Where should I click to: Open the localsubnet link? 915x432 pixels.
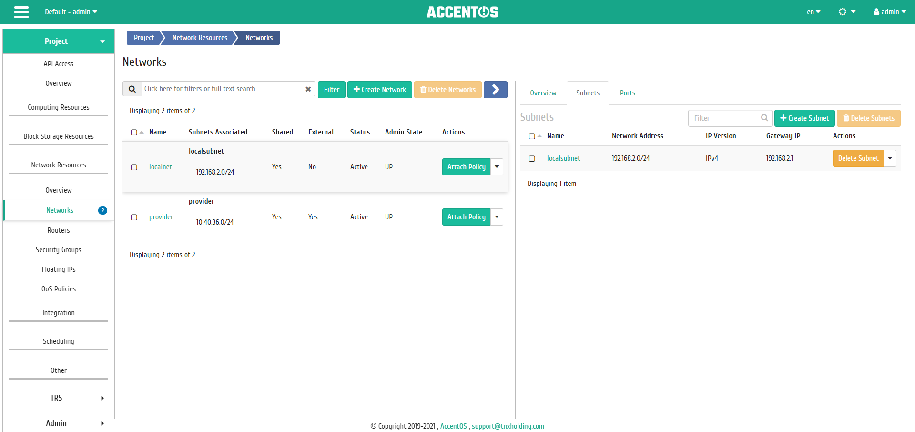click(563, 158)
